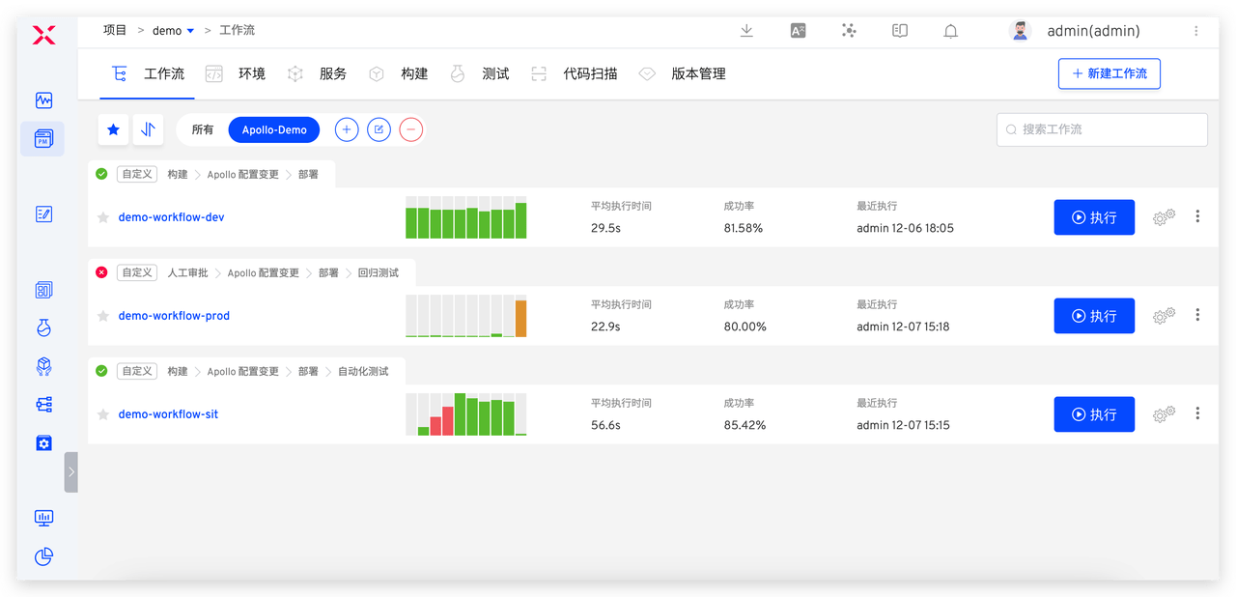Open the pie chart statistics icon in sidebar

click(42, 556)
